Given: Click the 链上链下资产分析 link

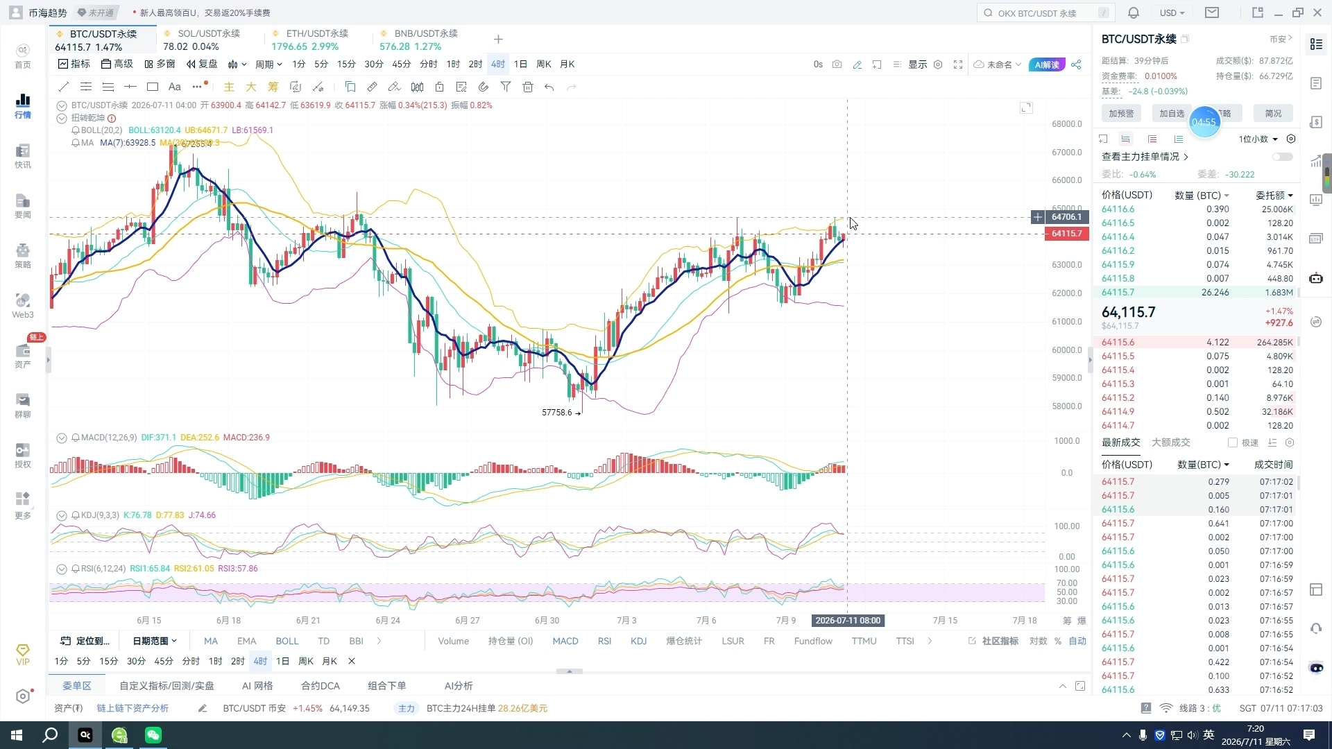Looking at the screenshot, I should (x=133, y=708).
